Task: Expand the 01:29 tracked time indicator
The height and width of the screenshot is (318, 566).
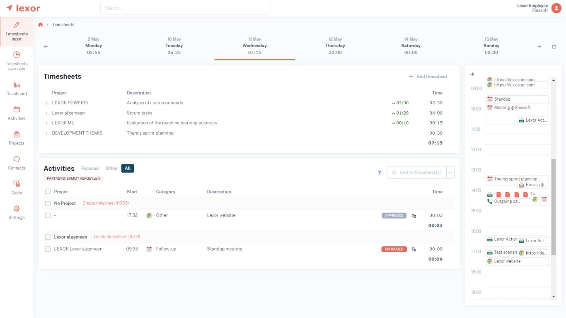Action: (400, 113)
